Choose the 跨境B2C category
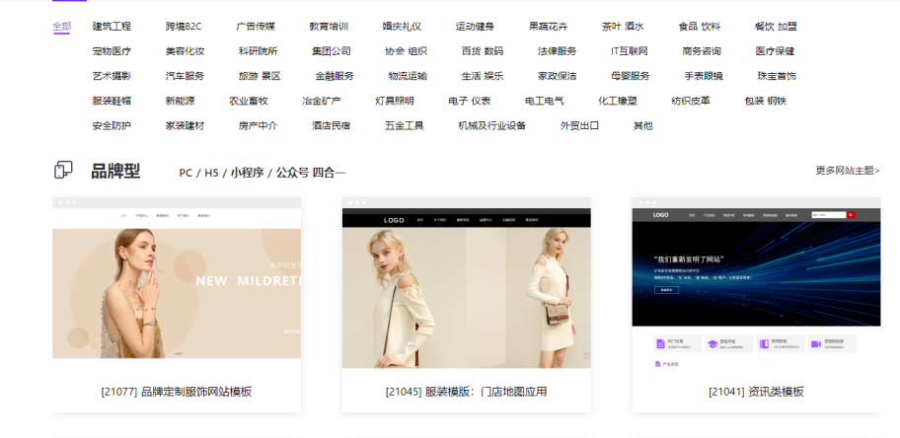The width and height of the screenshot is (900, 438). click(184, 26)
